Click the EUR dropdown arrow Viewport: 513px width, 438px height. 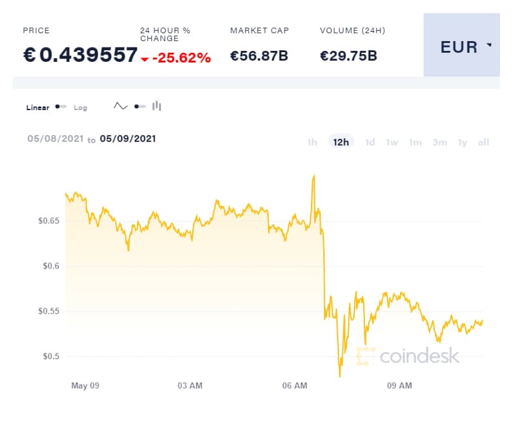pos(489,46)
